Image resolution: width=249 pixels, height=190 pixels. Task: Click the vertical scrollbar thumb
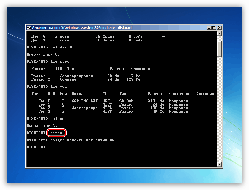tap(219, 49)
